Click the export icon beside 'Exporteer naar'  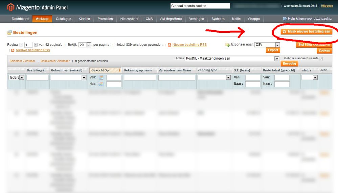tap(228, 45)
